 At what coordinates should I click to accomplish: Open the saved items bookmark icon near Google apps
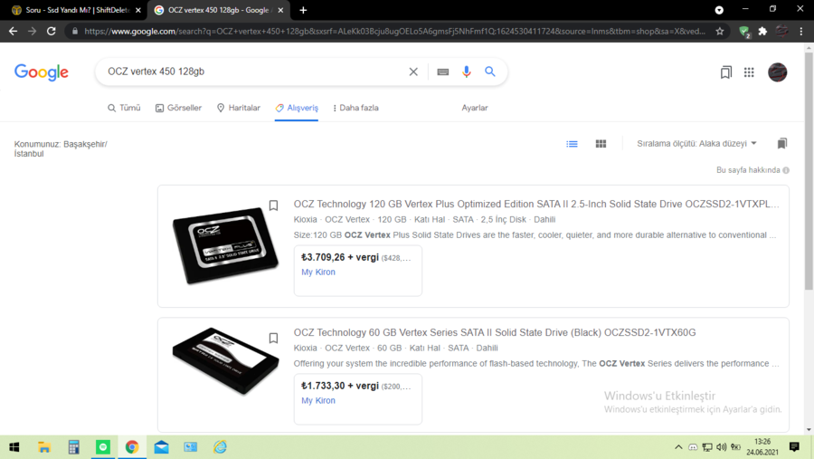725,72
